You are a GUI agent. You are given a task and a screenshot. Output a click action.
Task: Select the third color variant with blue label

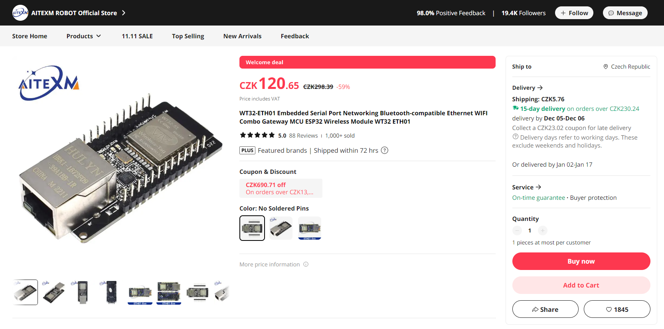pos(310,228)
